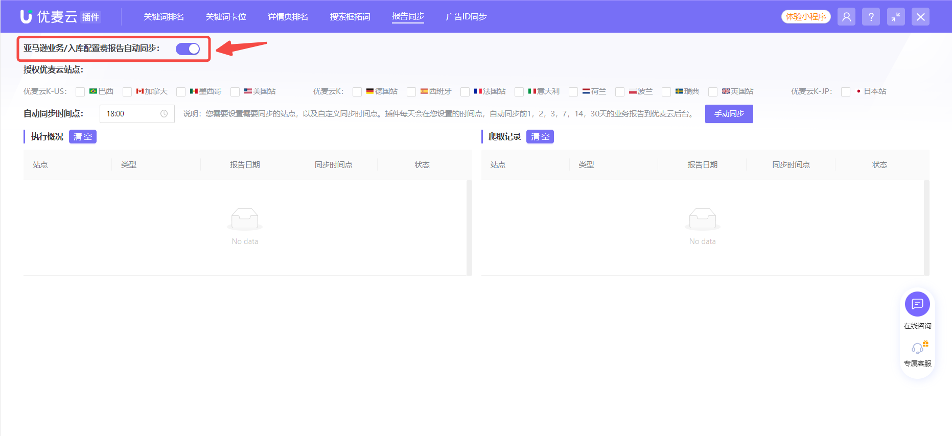Screen dimensions: 952x436
Task: Click the 自动同步时间点 label
Action: coord(53,114)
